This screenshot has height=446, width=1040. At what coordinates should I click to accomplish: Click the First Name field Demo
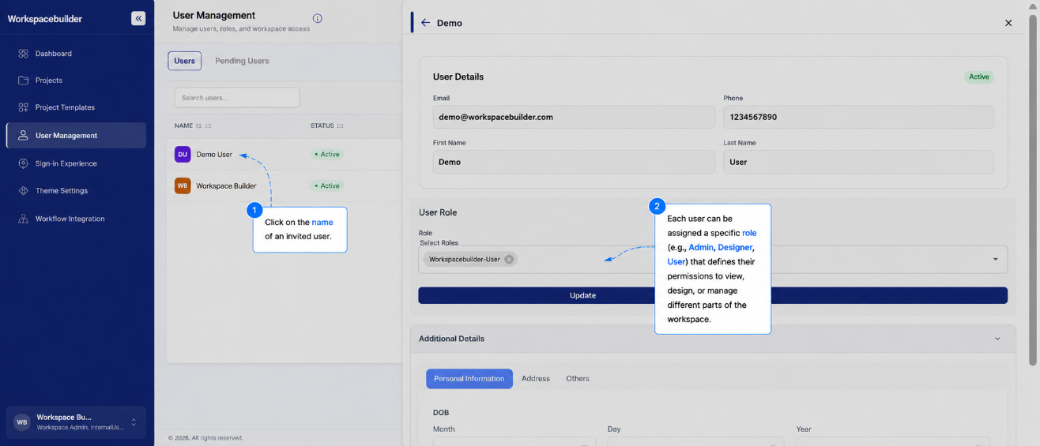[574, 162]
